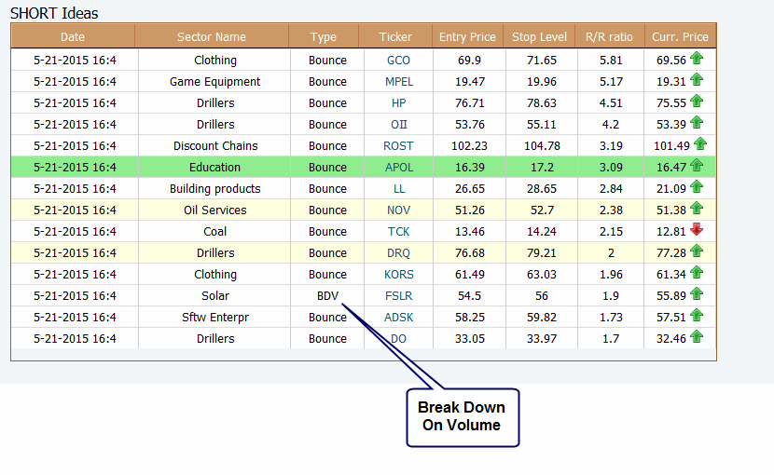Screen dimensions: 774x475
Task: Sort by the Curr. Price column header
Action: pos(680,36)
